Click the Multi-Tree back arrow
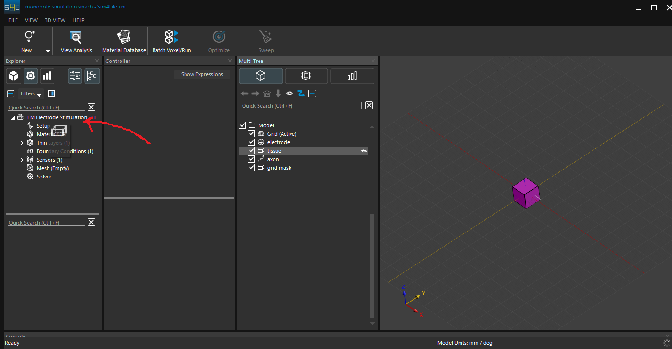The image size is (672, 349). click(244, 93)
